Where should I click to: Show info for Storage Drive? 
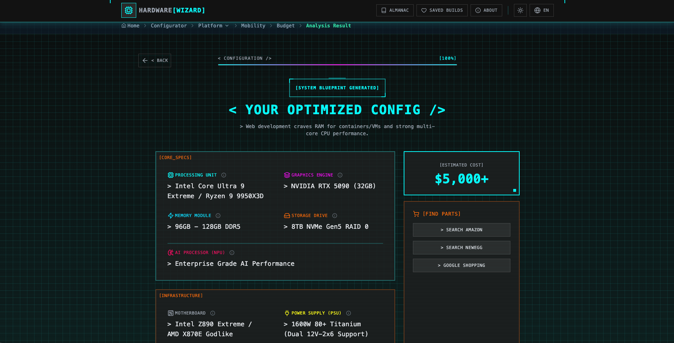click(x=335, y=216)
